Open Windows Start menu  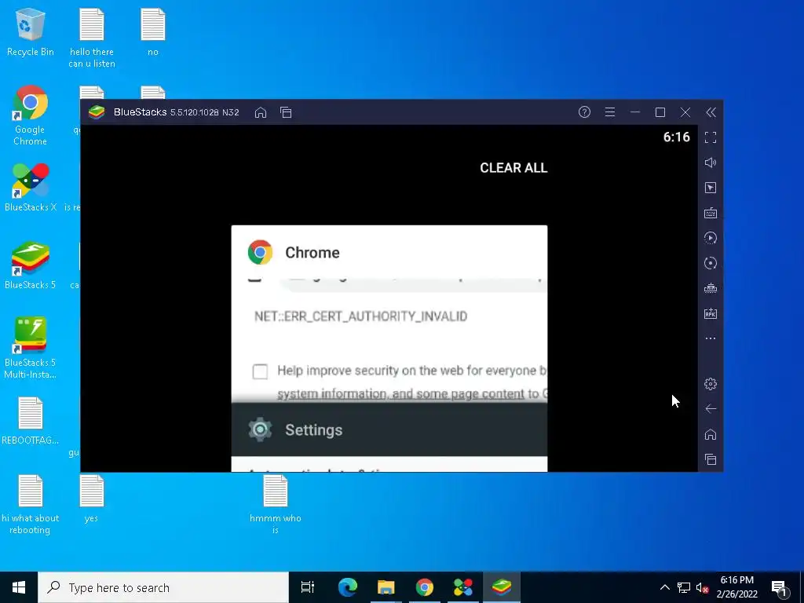tap(19, 587)
